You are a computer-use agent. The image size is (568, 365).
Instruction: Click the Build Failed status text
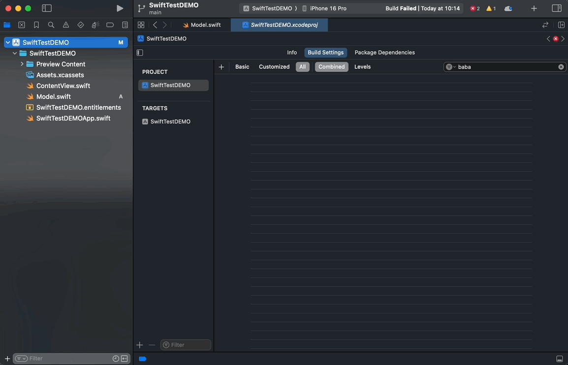422,8
